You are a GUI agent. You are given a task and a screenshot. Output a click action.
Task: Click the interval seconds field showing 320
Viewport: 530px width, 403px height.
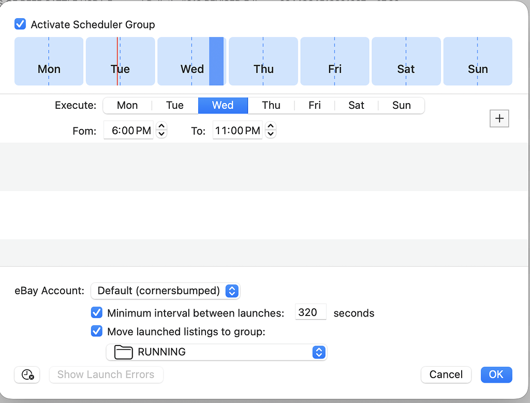click(x=311, y=312)
